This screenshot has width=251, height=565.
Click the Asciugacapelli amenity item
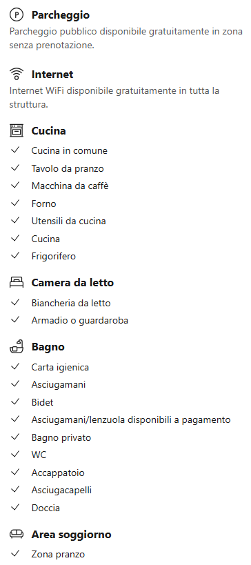61,490
